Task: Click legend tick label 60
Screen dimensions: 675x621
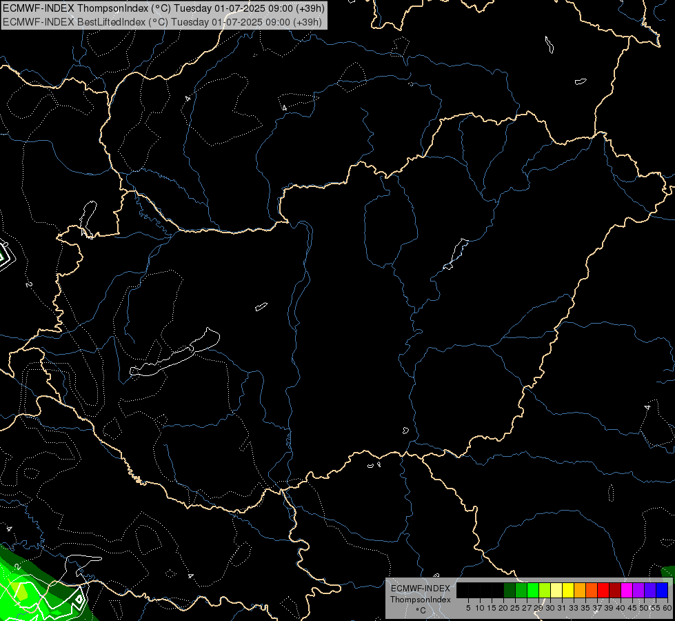Action: pos(667,608)
